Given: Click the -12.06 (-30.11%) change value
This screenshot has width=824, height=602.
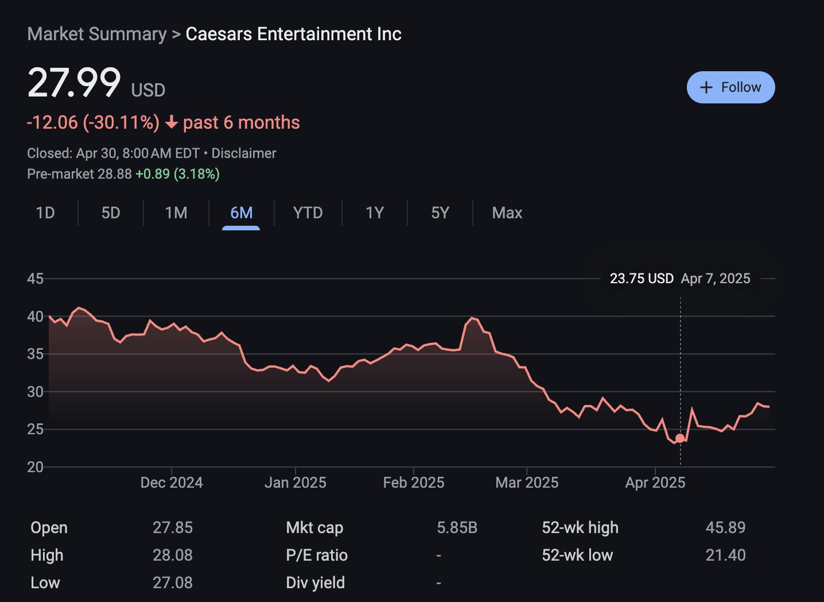Looking at the screenshot, I should tap(93, 122).
